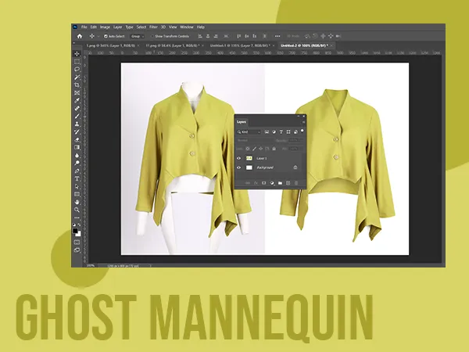
Task: Select the Horizontal Type tool
Action: click(77, 178)
